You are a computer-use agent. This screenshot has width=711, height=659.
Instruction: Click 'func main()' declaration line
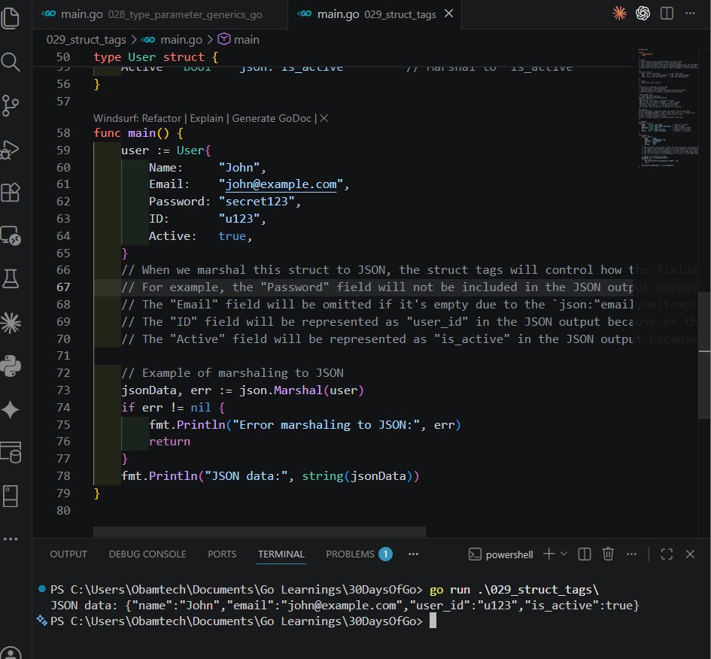(x=138, y=133)
